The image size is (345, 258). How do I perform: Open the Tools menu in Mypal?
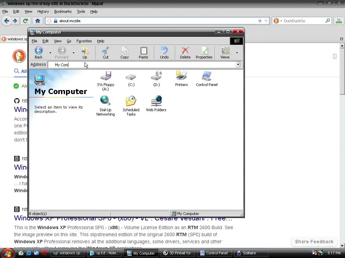[x=81, y=11]
